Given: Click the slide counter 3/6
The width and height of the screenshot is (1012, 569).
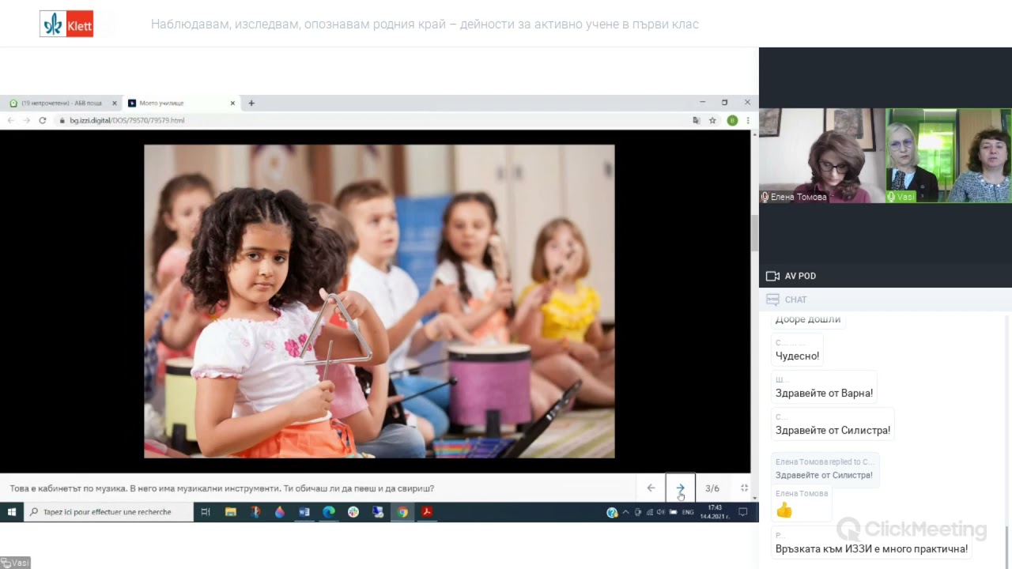Looking at the screenshot, I should pos(712,488).
